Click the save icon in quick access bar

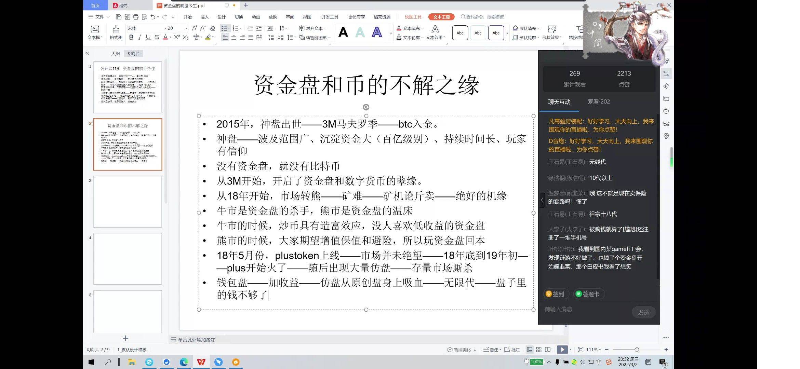click(x=118, y=17)
